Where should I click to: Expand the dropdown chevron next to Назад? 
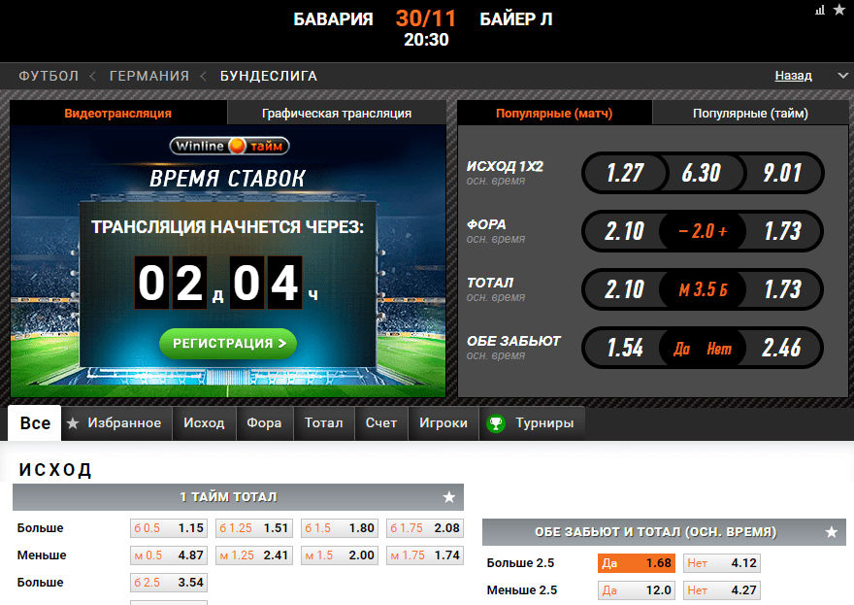coord(842,76)
